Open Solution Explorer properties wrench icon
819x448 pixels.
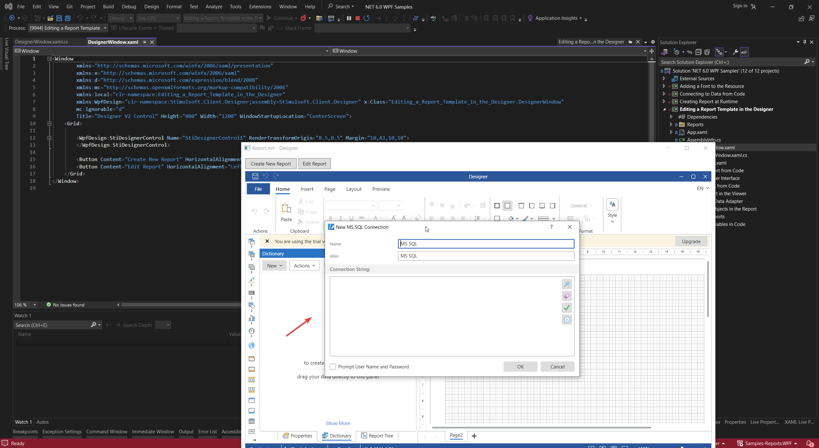point(735,52)
